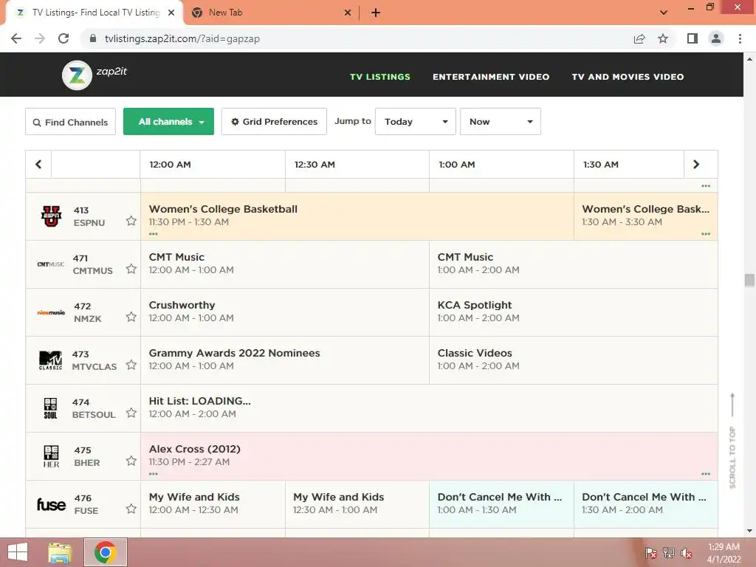Screen dimensions: 756x567
Task: Show earlier times with left arrow
Action: pyautogui.click(x=38, y=165)
